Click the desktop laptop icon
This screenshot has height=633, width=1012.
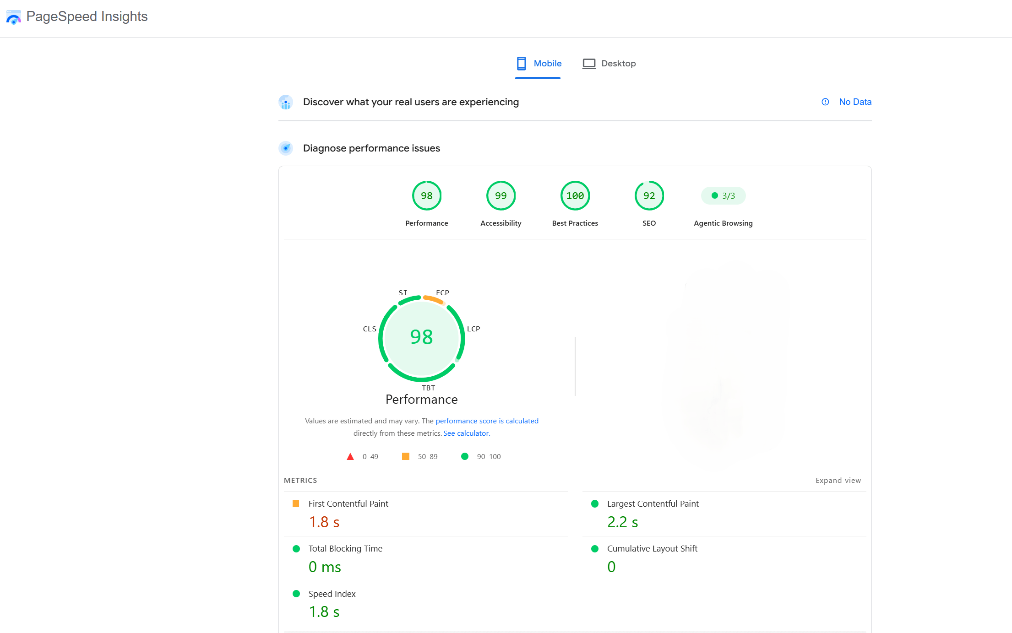tap(589, 64)
